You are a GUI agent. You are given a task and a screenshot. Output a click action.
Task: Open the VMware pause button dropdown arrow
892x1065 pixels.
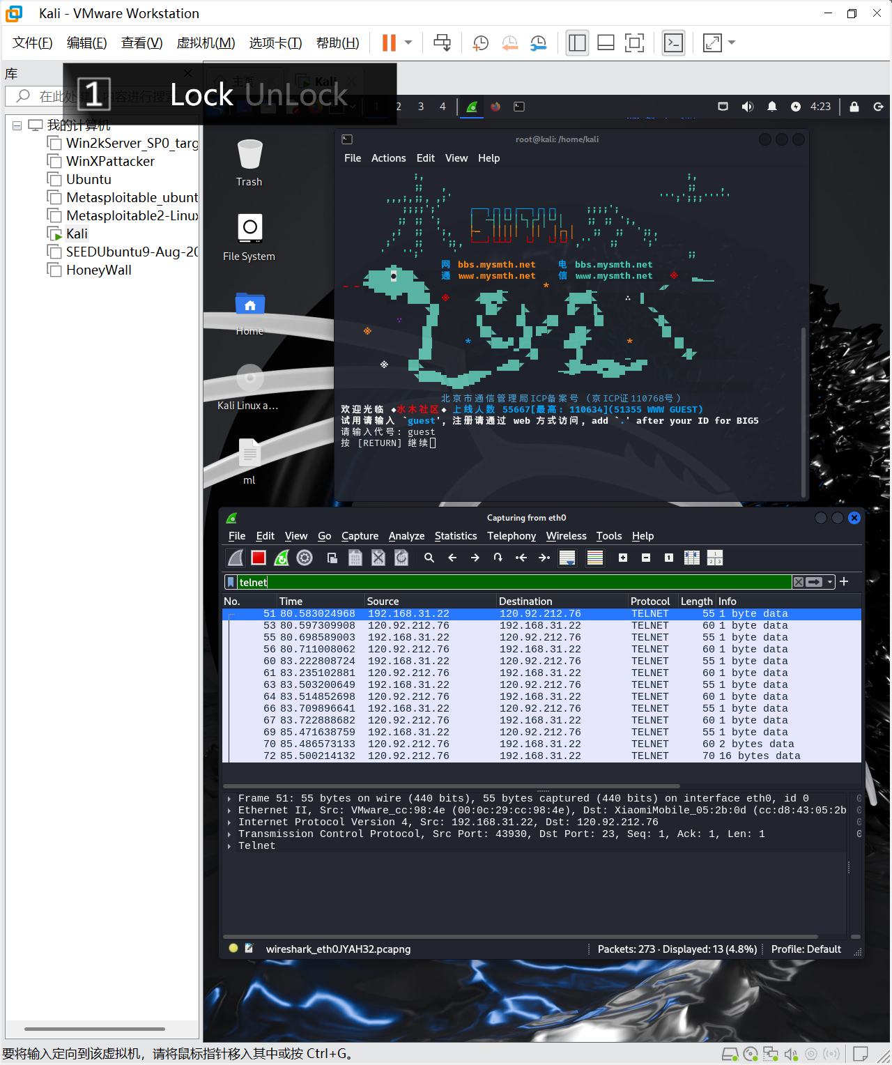(408, 43)
